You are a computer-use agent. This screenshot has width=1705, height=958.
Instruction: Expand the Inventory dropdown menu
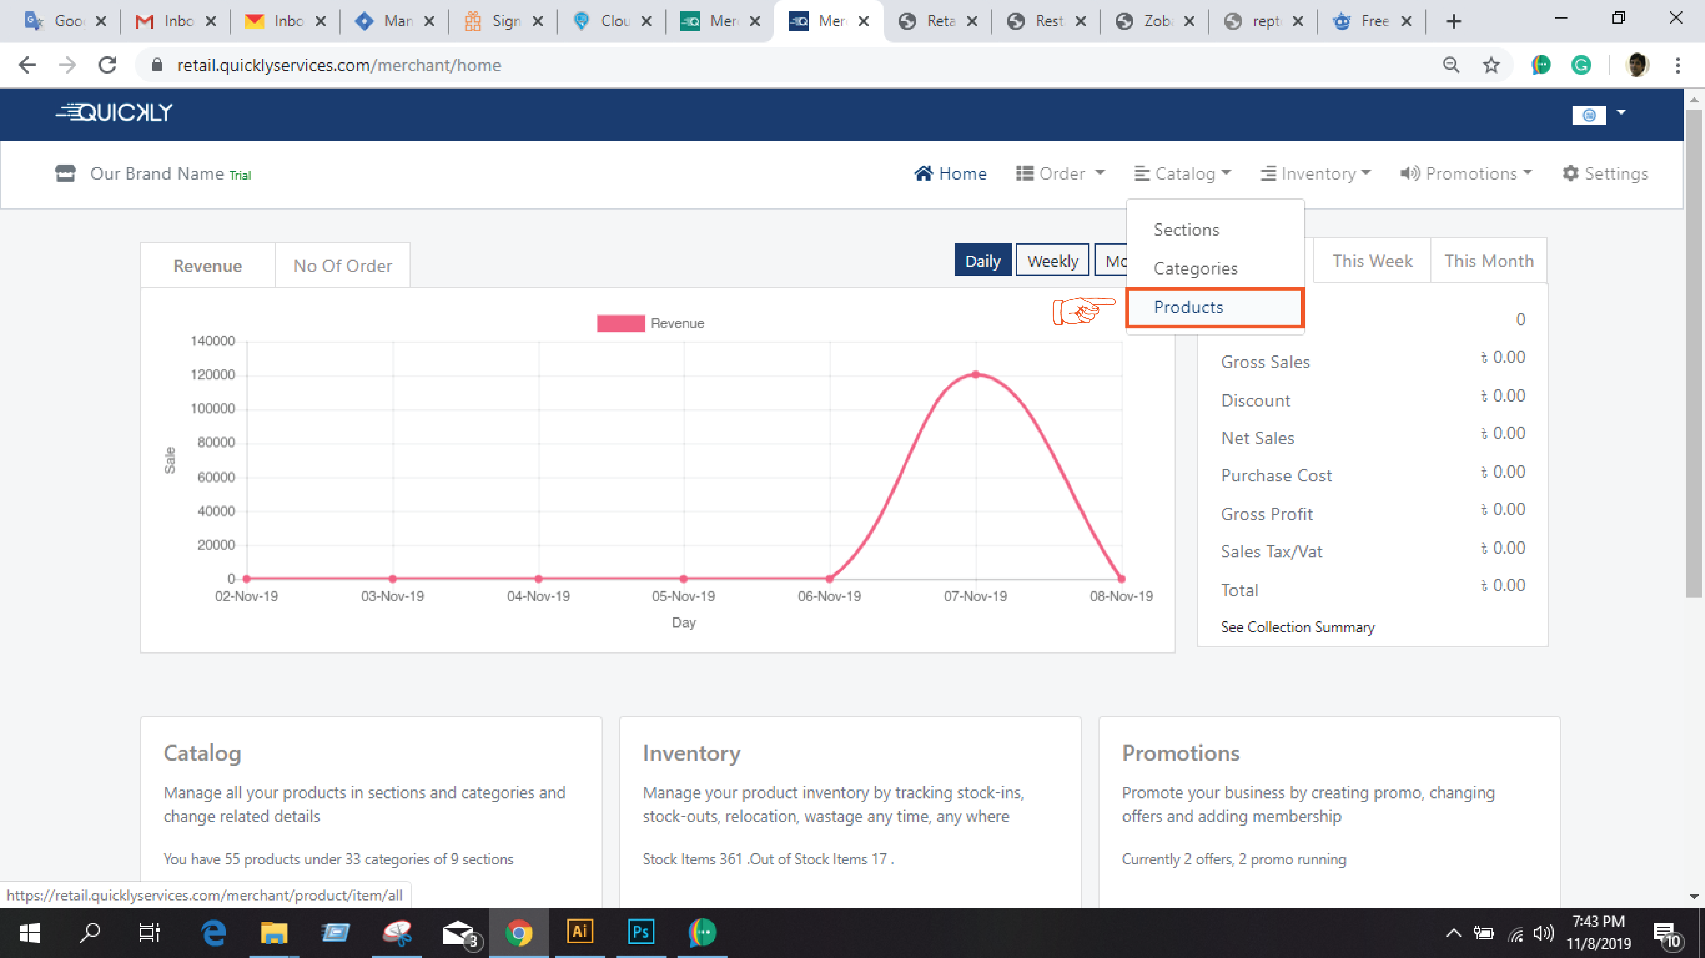click(x=1315, y=173)
